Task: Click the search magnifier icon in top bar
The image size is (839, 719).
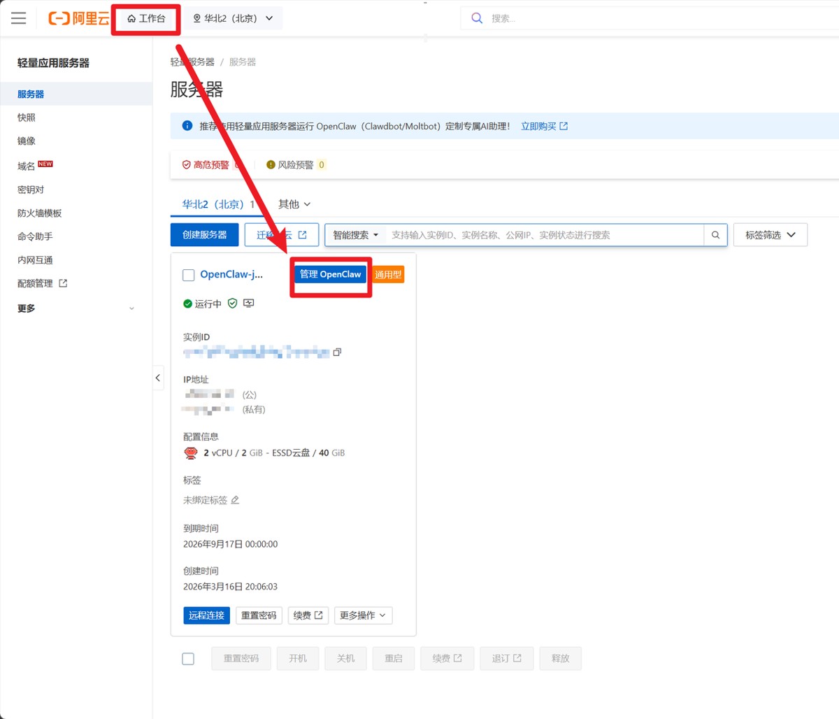Action: (x=477, y=18)
